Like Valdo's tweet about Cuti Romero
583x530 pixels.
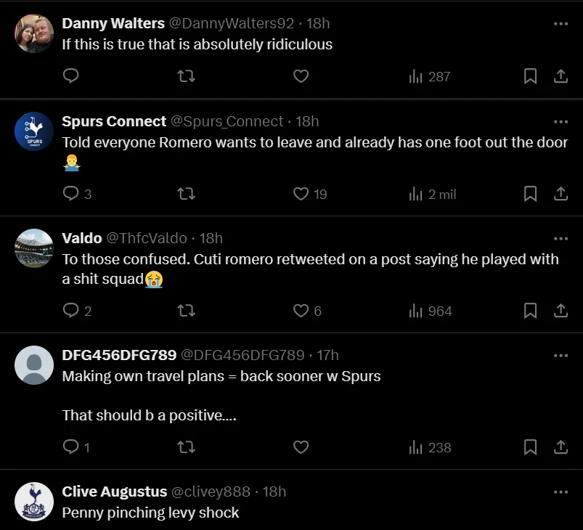click(x=301, y=311)
